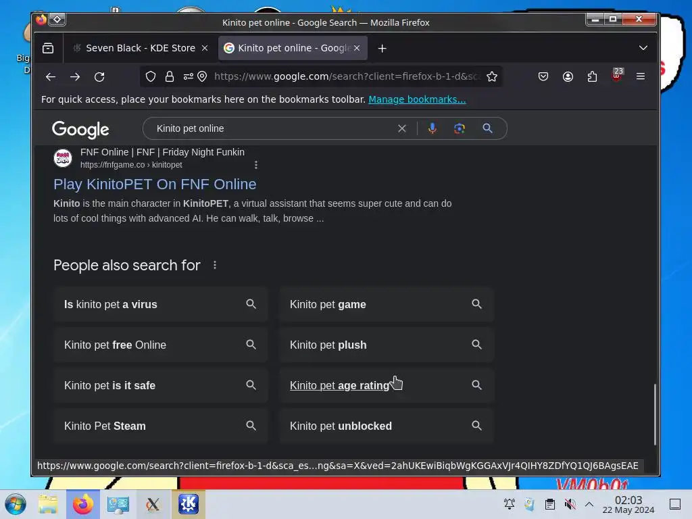Close the Kinito pet online Google tab

[x=357, y=48]
